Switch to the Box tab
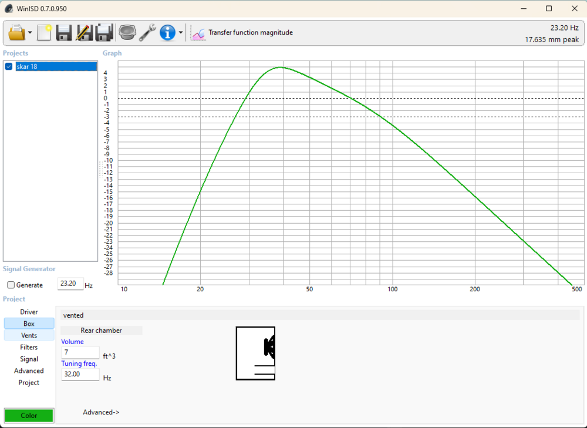587x428 pixels. coord(29,323)
